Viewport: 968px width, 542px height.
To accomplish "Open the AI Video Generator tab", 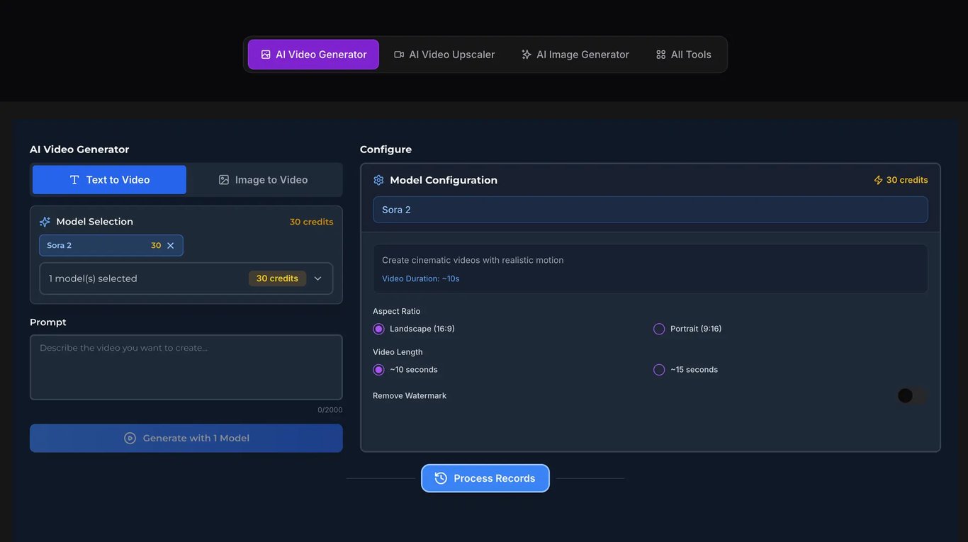I will 313,55.
